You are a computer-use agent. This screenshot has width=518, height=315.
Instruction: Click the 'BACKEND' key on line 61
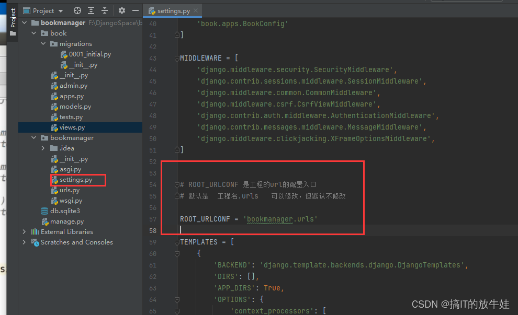click(232, 265)
